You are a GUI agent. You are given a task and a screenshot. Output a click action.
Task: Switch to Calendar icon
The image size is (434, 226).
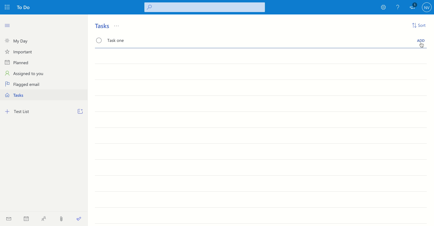(x=26, y=219)
